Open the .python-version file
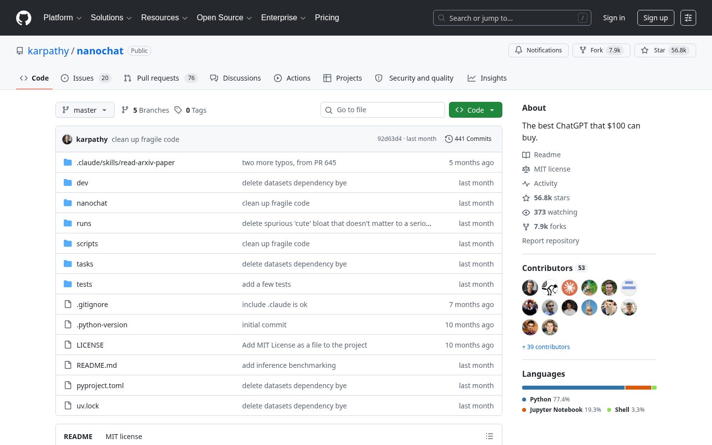 102,325
